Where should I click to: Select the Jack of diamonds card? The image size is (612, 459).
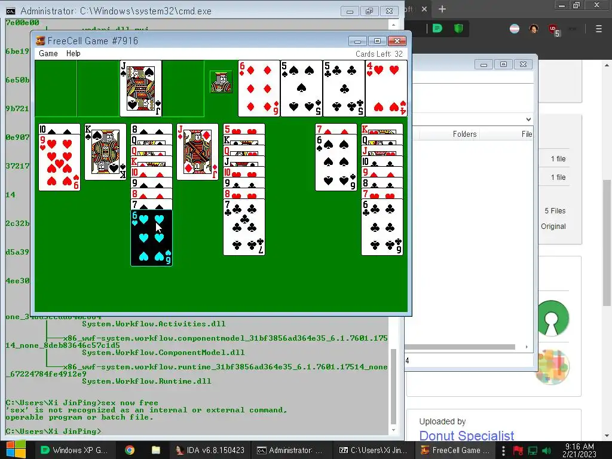click(197, 152)
